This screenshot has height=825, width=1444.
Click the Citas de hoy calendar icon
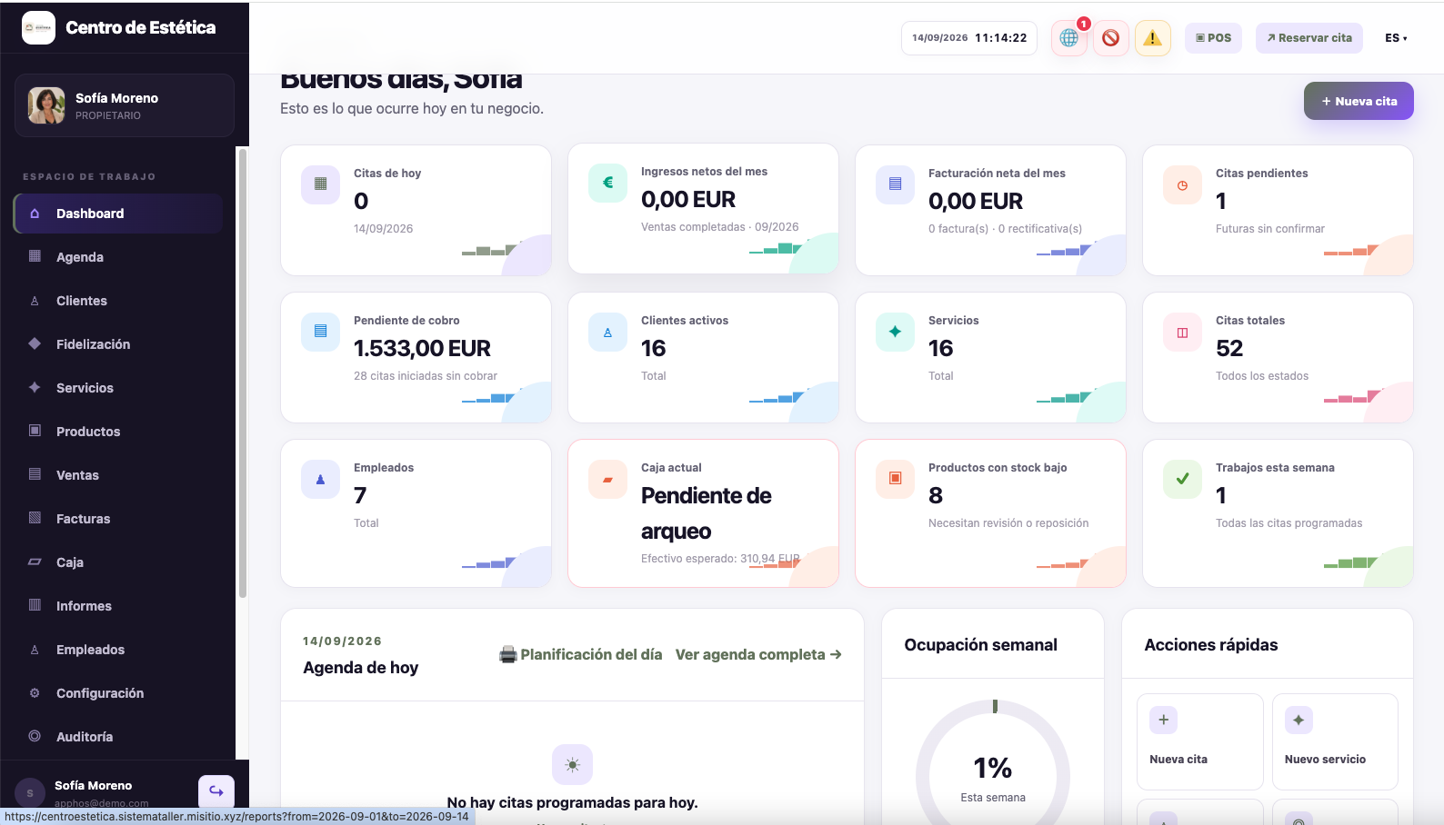pyautogui.click(x=320, y=184)
